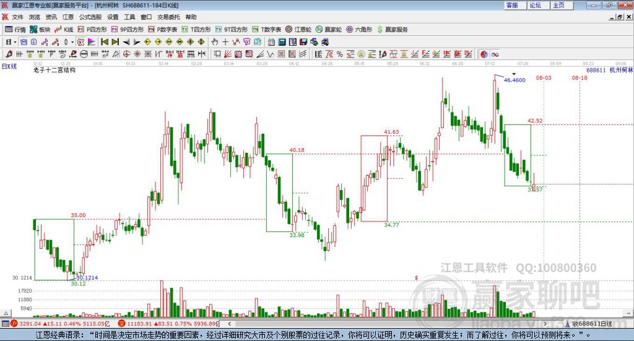This screenshot has height=341, width=634.
Task: Expand the 日 period dropdown
Action: (x=15, y=42)
